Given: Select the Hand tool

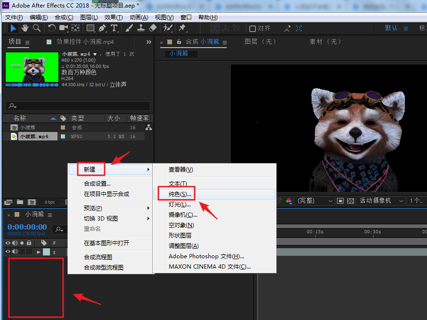Looking at the screenshot, I should coord(25,28).
